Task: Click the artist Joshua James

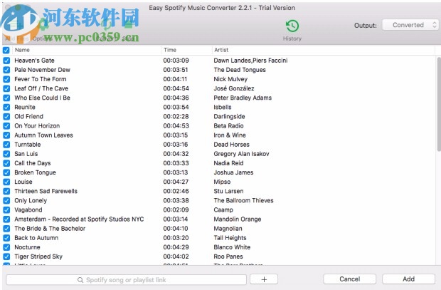Action: click(233, 172)
